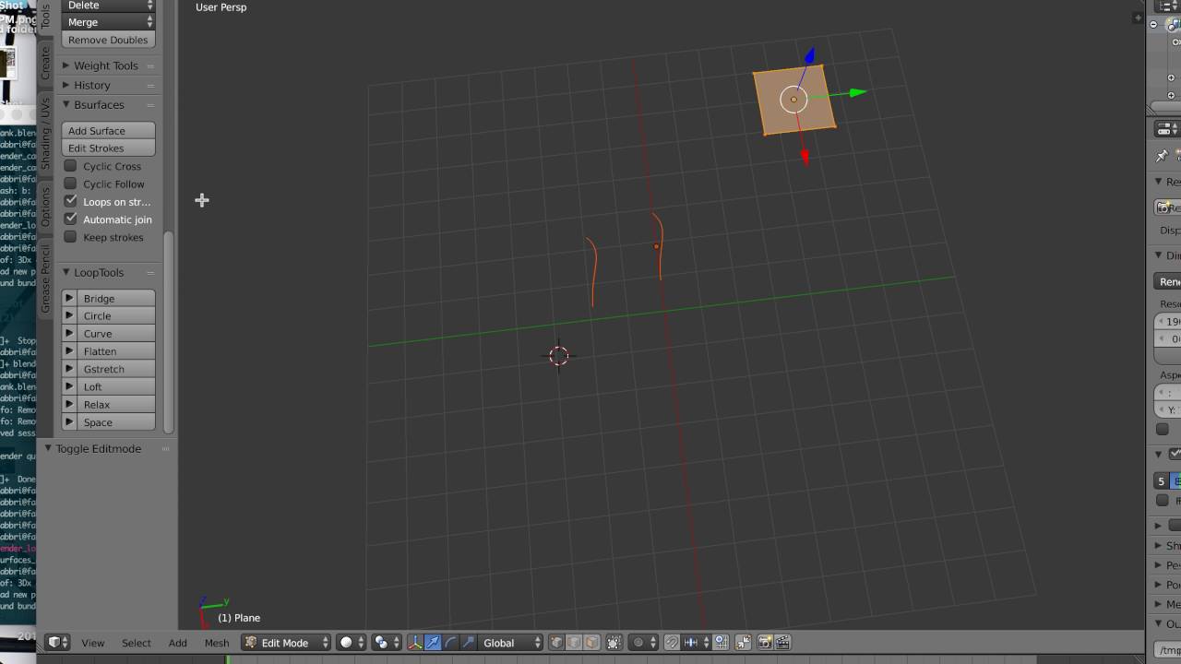The width and height of the screenshot is (1181, 664).
Task: Click the Remove Doubles button
Action: pyautogui.click(x=108, y=40)
